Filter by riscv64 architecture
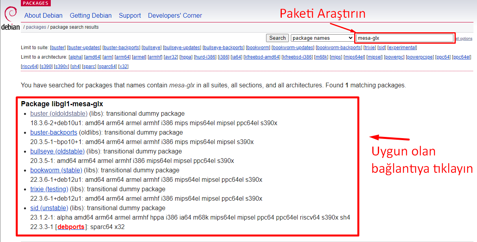This screenshot has height=242, width=477. [x=30, y=67]
